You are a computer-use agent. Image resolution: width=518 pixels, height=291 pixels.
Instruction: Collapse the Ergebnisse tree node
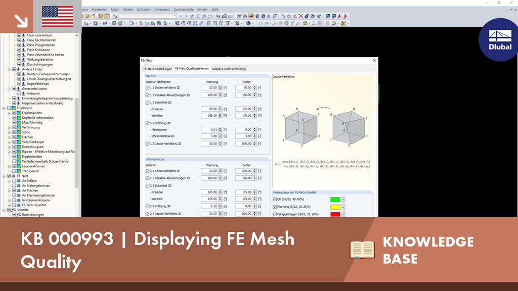coord(4,108)
